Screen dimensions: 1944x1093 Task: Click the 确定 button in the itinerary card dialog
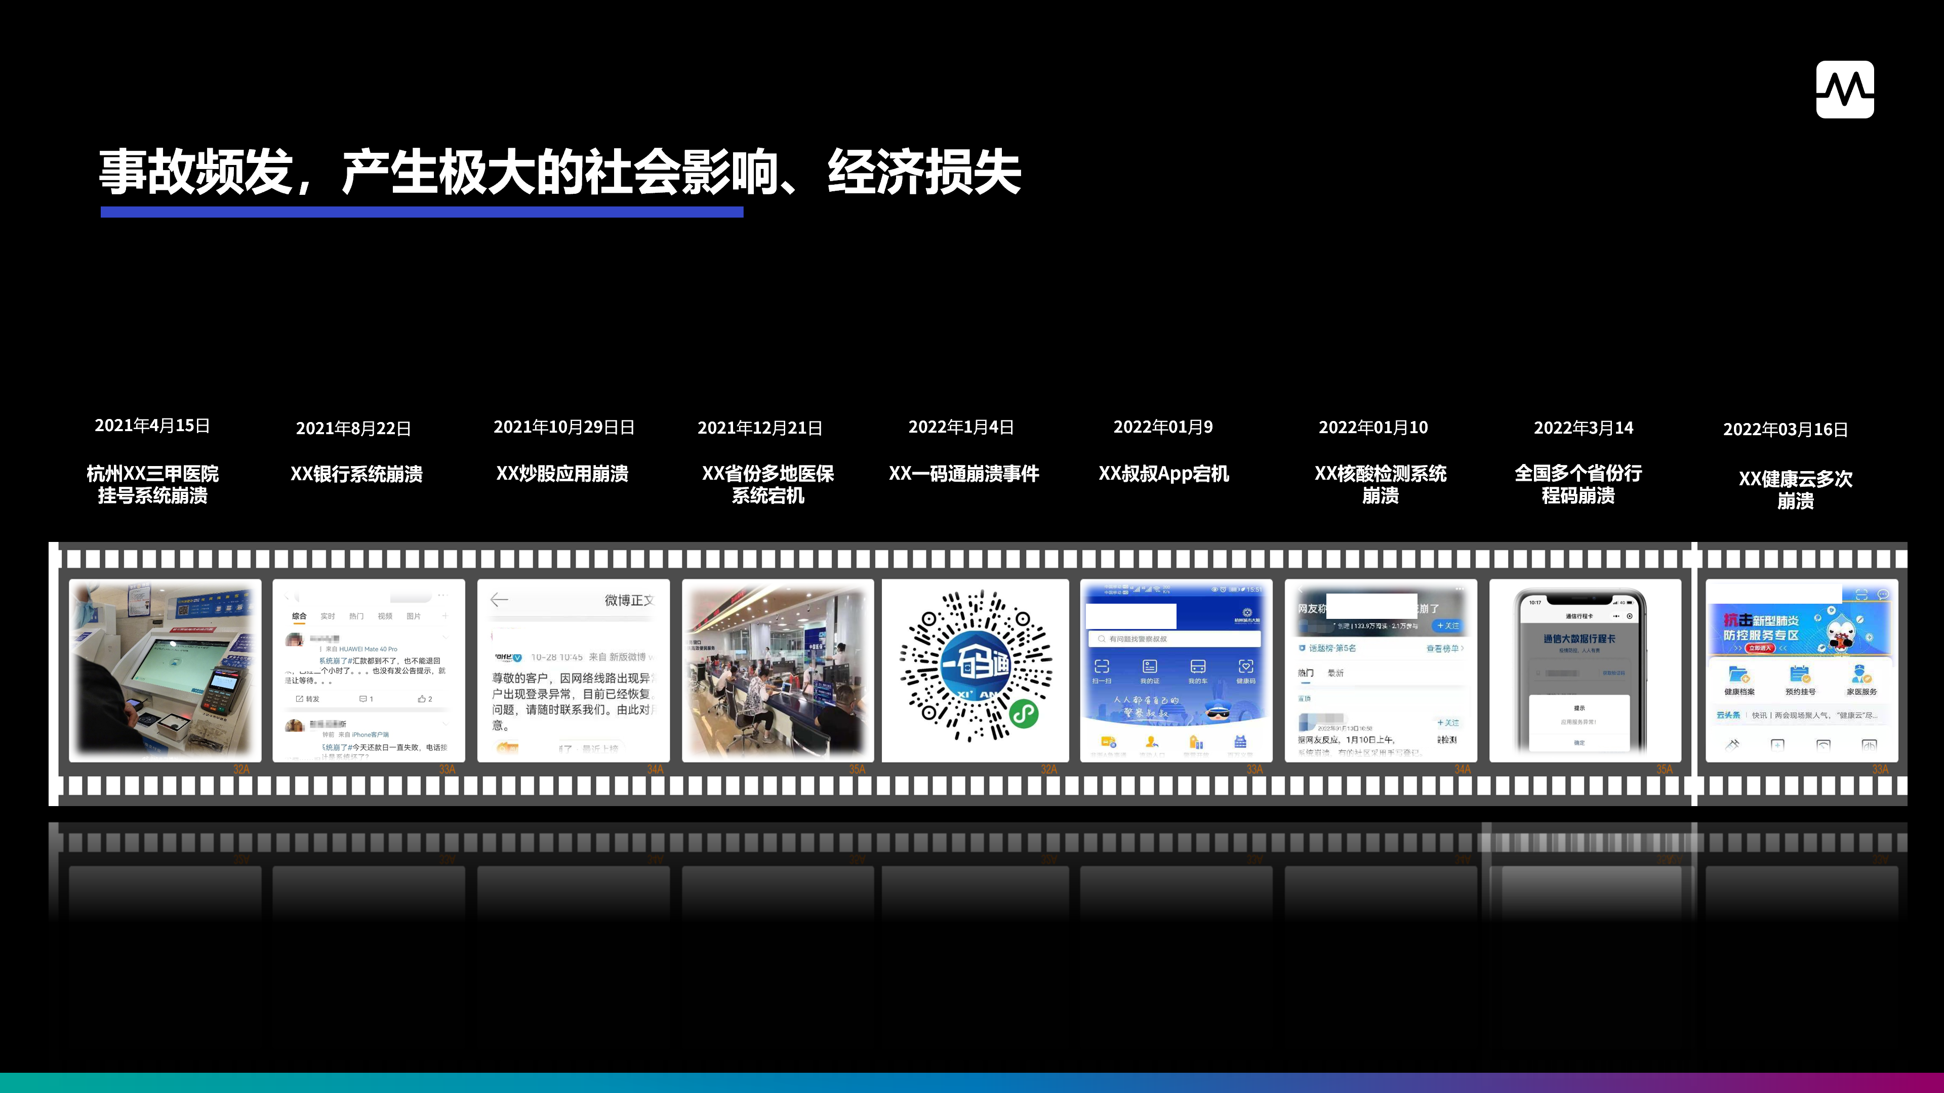[1579, 743]
